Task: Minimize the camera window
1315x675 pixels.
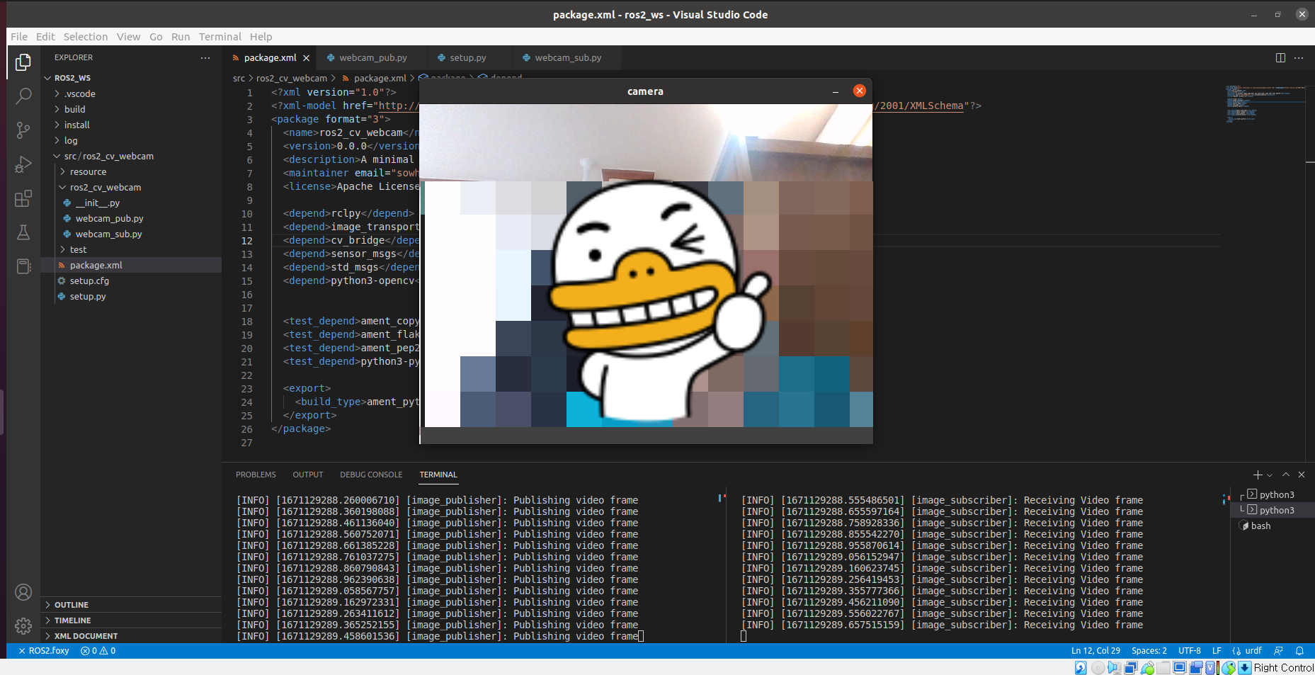Action: pyautogui.click(x=836, y=91)
